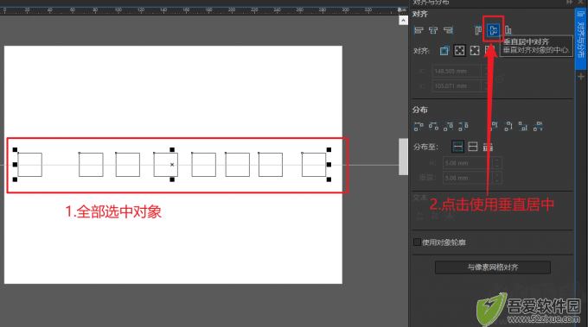Choose align to Page Edge option
This screenshot has height=327, width=588.
pos(459,51)
